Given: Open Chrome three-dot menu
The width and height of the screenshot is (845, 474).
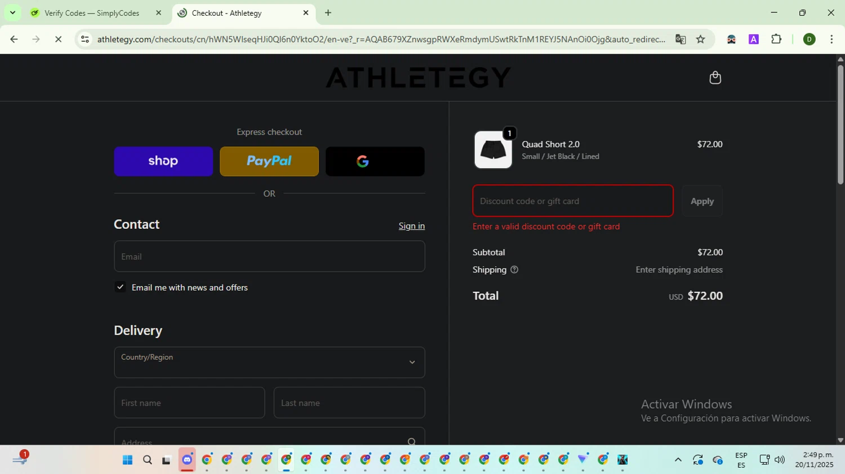Looking at the screenshot, I should pyautogui.click(x=831, y=39).
